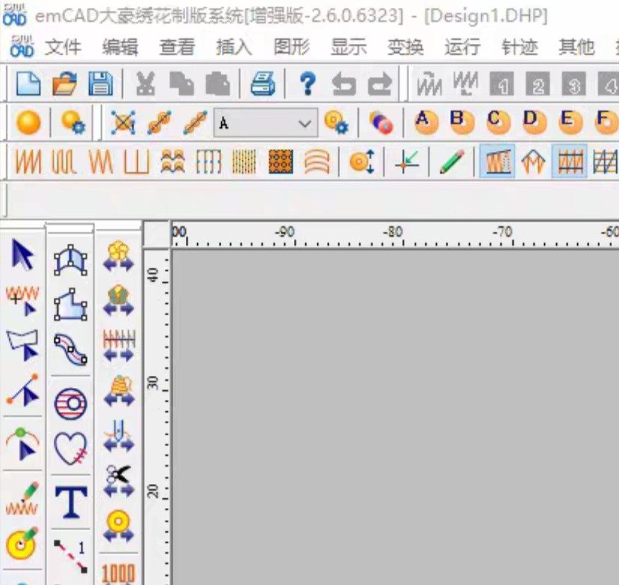
Task: Click the blue question mark help button
Action: click(x=307, y=84)
